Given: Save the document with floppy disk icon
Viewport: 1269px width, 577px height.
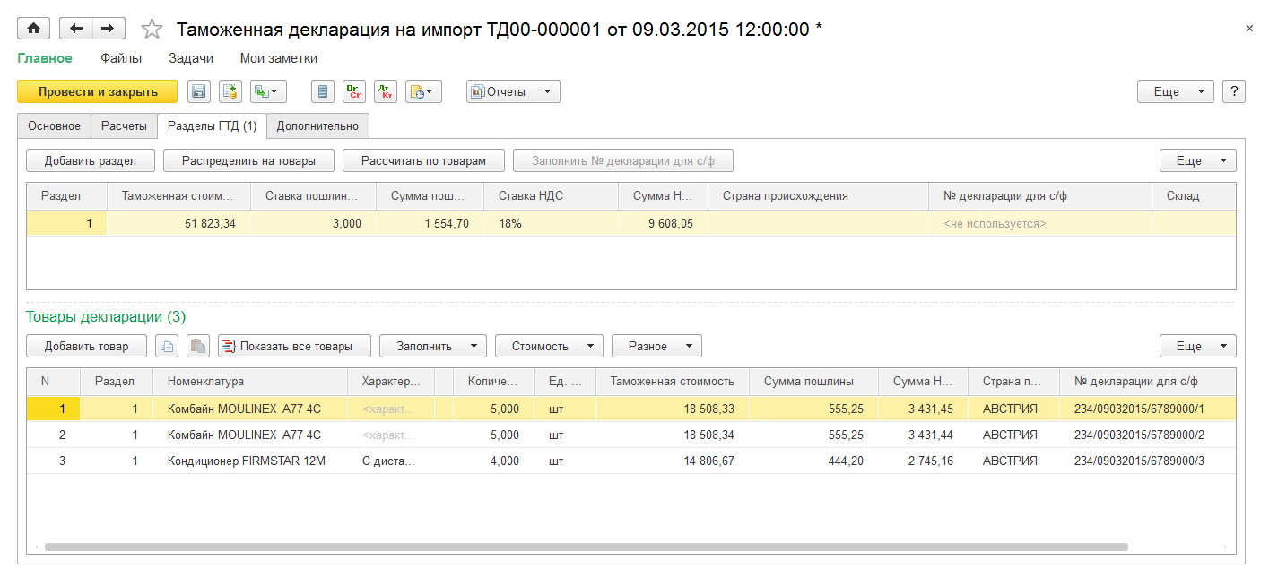Looking at the screenshot, I should point(198,91).
